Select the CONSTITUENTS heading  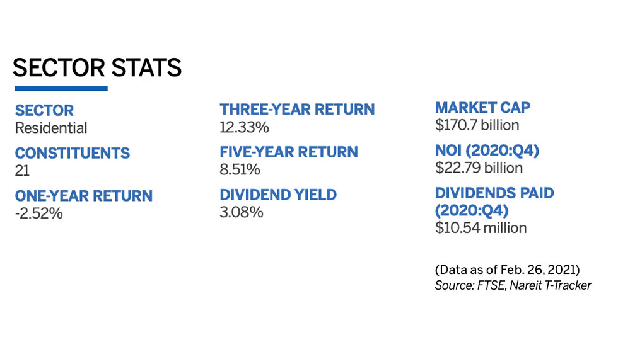coord(73,153)
